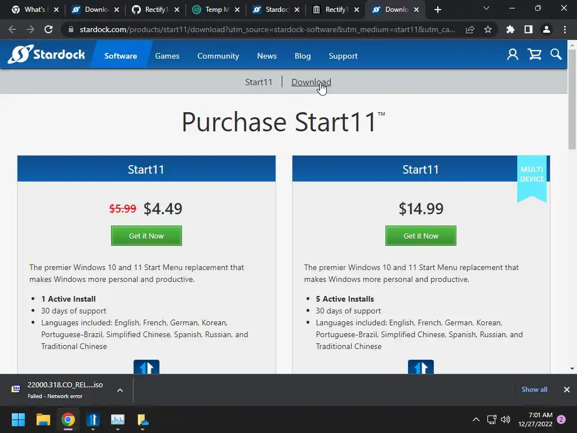Click the share page icon in address bar

point(470,29)
